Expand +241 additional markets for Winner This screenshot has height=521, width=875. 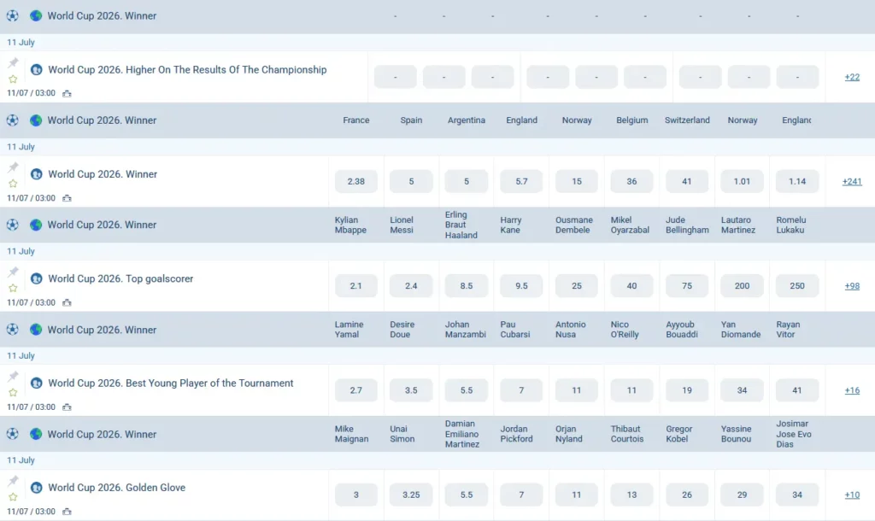pos(852,181)
